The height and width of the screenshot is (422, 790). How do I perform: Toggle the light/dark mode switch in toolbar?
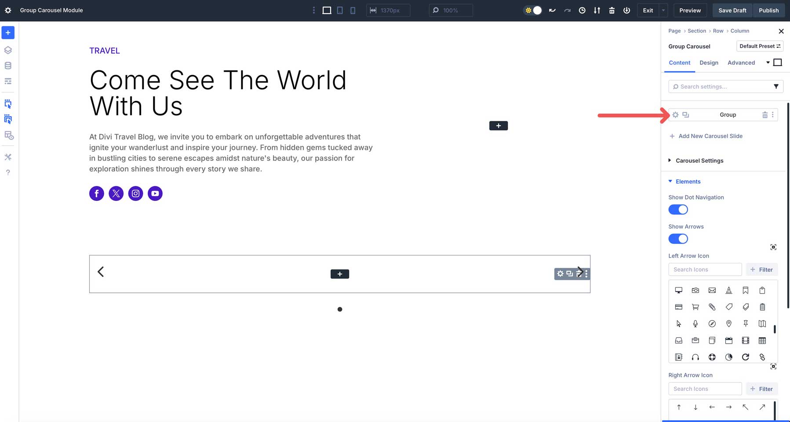pos(532,10)
